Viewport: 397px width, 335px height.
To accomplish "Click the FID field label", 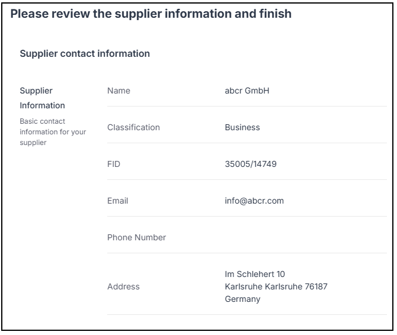I will pos(114,164).
